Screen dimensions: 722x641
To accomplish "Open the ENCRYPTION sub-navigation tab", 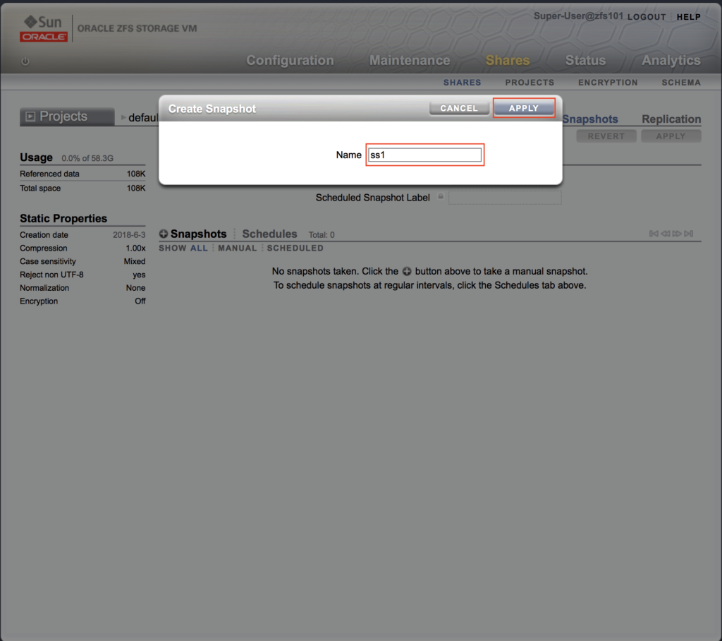I will (x=608, y=83).
